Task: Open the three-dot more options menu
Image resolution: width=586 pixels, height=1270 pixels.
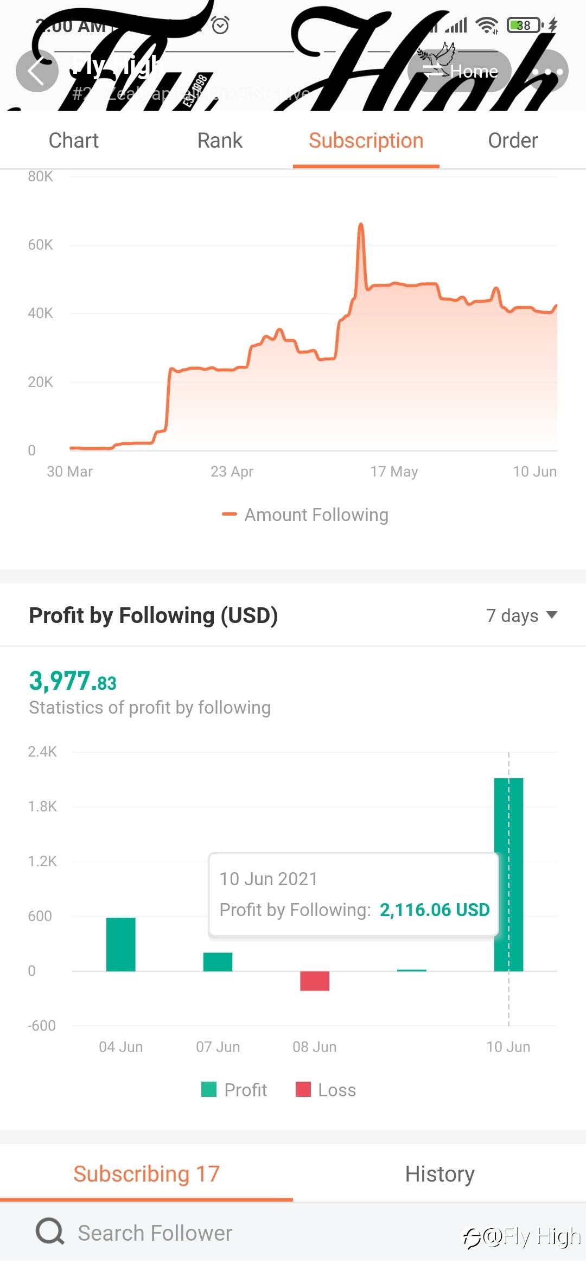Action: click(547, 71)
